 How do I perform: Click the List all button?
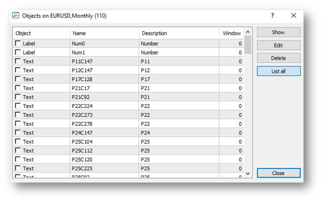[279, 71]
